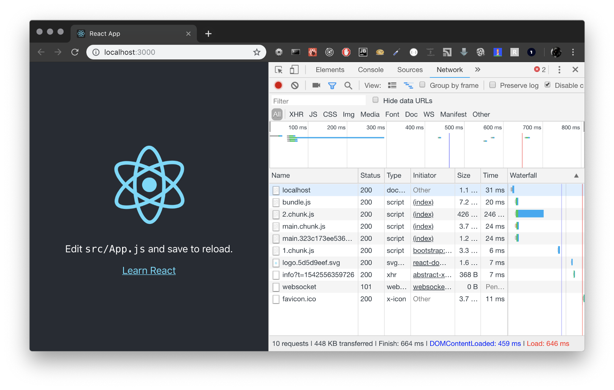Switch to the Console tab

click(x=370, y=70)
